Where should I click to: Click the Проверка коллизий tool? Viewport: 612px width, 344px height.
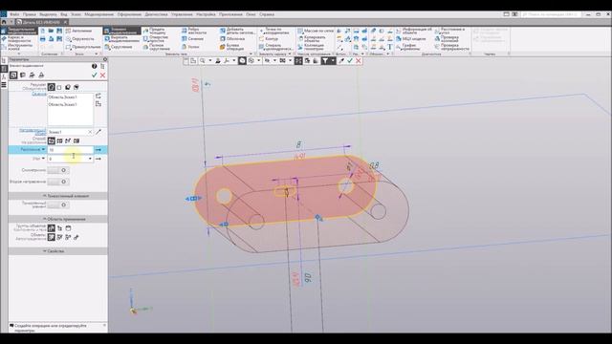[447, 39]
